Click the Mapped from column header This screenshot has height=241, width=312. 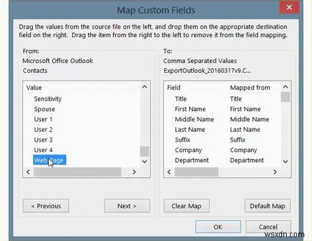tap(250, 88)
